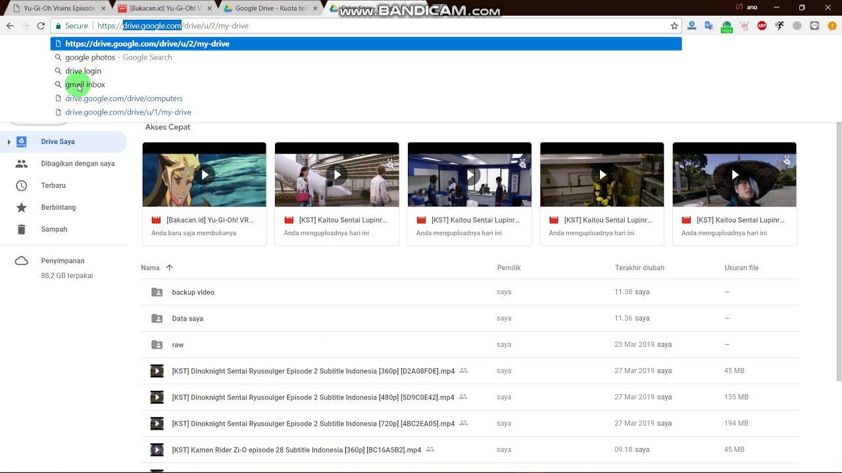The width and height of the screenshot is (842, 473).
Task: Close the [Bakacan.id] Yu-Gi-Oh! tab
Action: 209,9
